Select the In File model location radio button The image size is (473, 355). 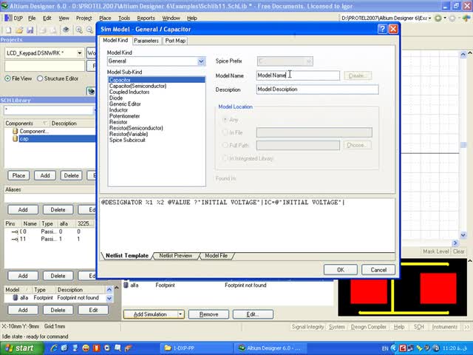point(225,132)
